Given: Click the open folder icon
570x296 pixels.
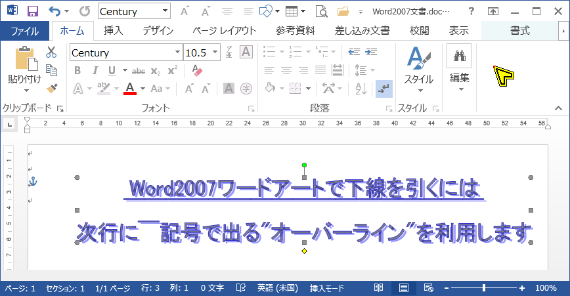Looking at the screenshot, I should (343, 12).
